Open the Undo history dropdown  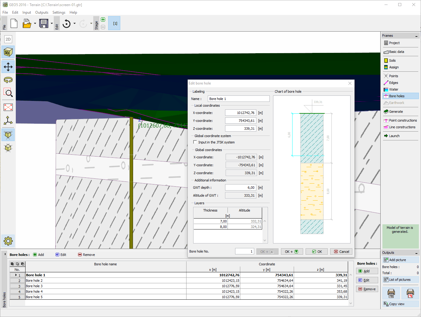tap(74, 23)
